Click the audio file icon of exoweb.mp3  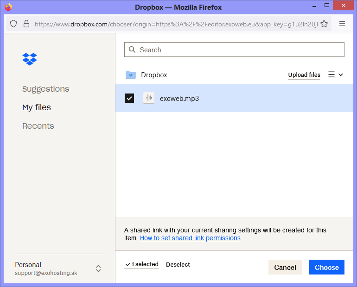(149, 98)
